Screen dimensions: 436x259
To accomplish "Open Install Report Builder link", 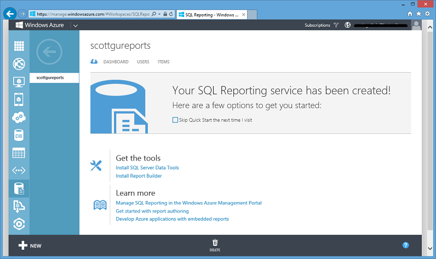I will [x=139, y=176].
